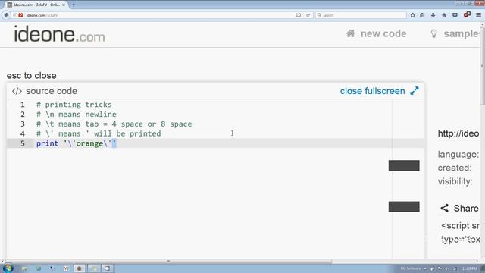Open the Windows Start orb
The image size is (485, 273).
[x=8, y=268]
